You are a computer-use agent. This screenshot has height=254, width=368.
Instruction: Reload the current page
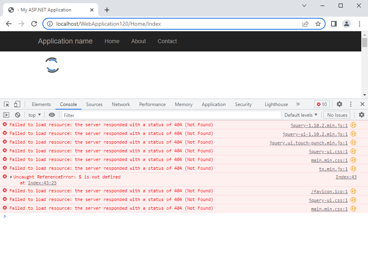coord(34,24)
